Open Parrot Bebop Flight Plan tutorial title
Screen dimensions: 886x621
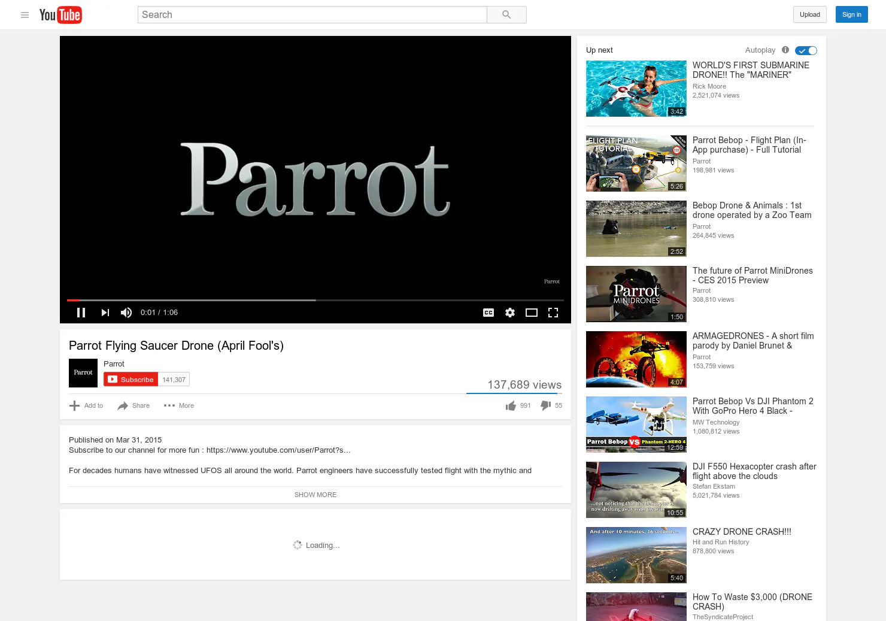(x=750, y=145)
